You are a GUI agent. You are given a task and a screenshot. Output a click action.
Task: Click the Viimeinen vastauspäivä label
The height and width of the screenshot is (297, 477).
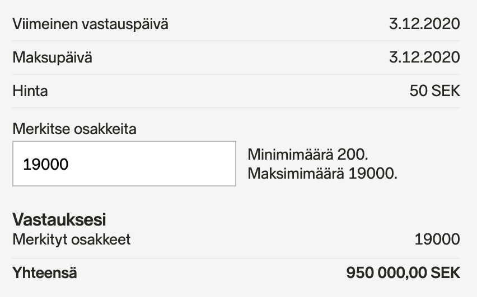pos(90,25)
